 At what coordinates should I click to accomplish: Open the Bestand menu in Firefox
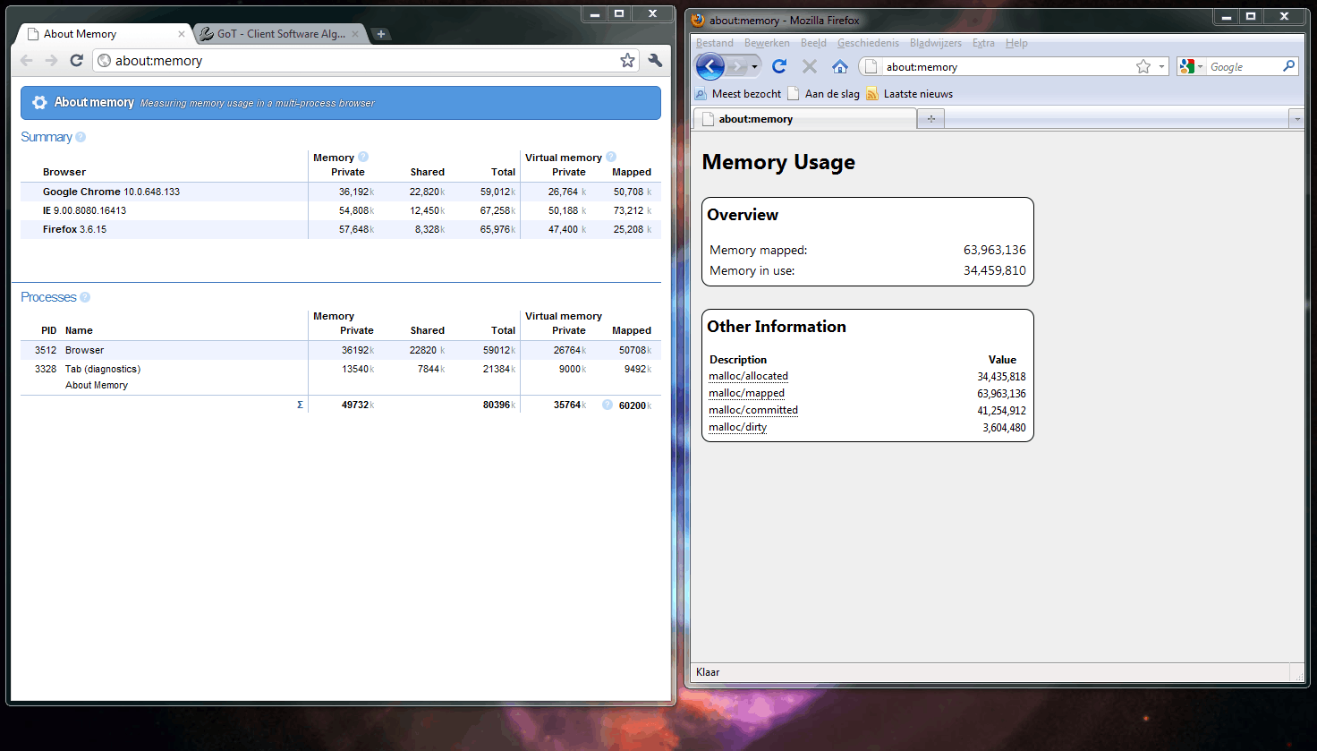tap(715, 43)
